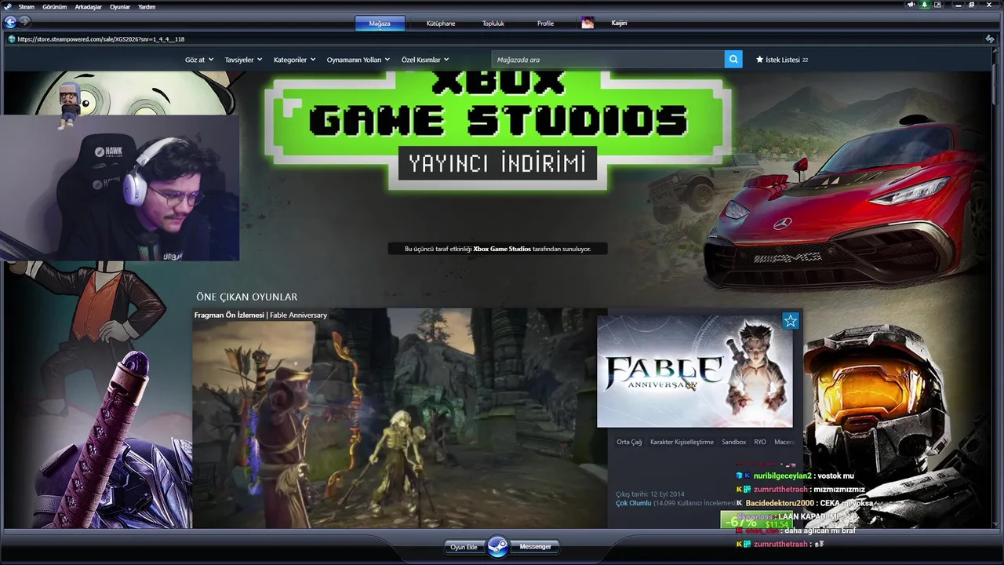Click the Xbox Game Studios Yayıncı İndirimi banner
The height and width of the screenshot is (565, 1004).
(498, 131)
